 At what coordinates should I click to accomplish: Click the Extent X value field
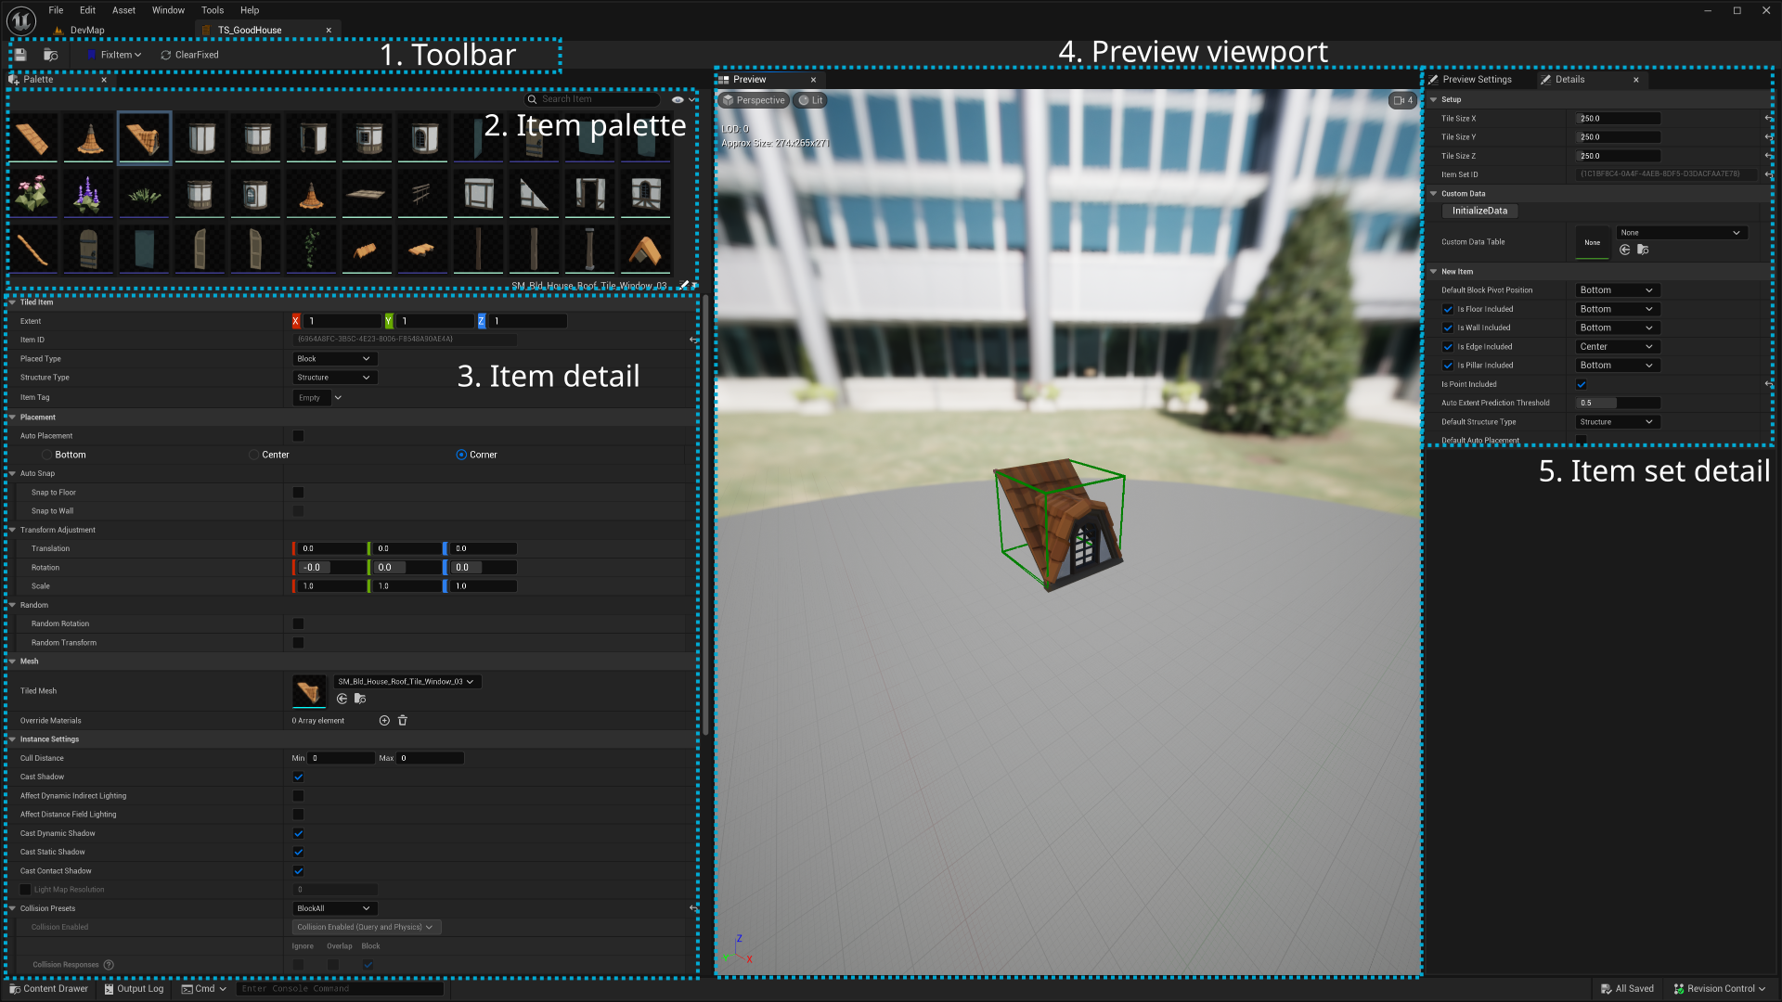pos(342,321)
